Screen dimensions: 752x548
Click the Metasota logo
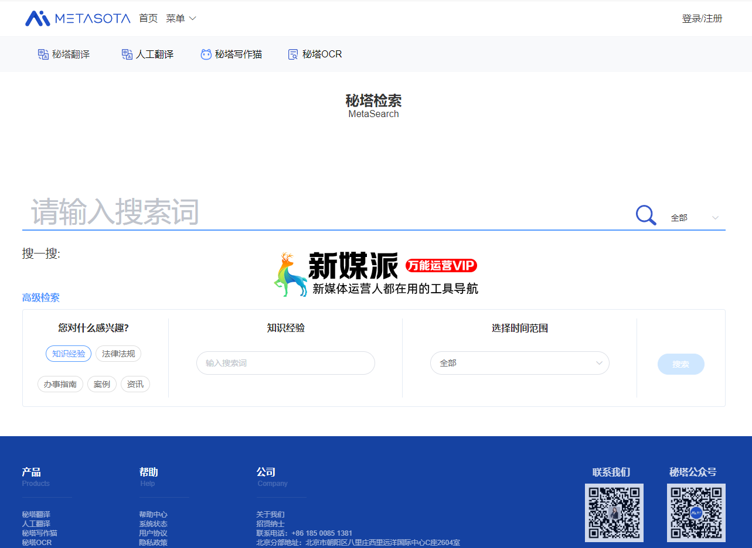[77, 19]
